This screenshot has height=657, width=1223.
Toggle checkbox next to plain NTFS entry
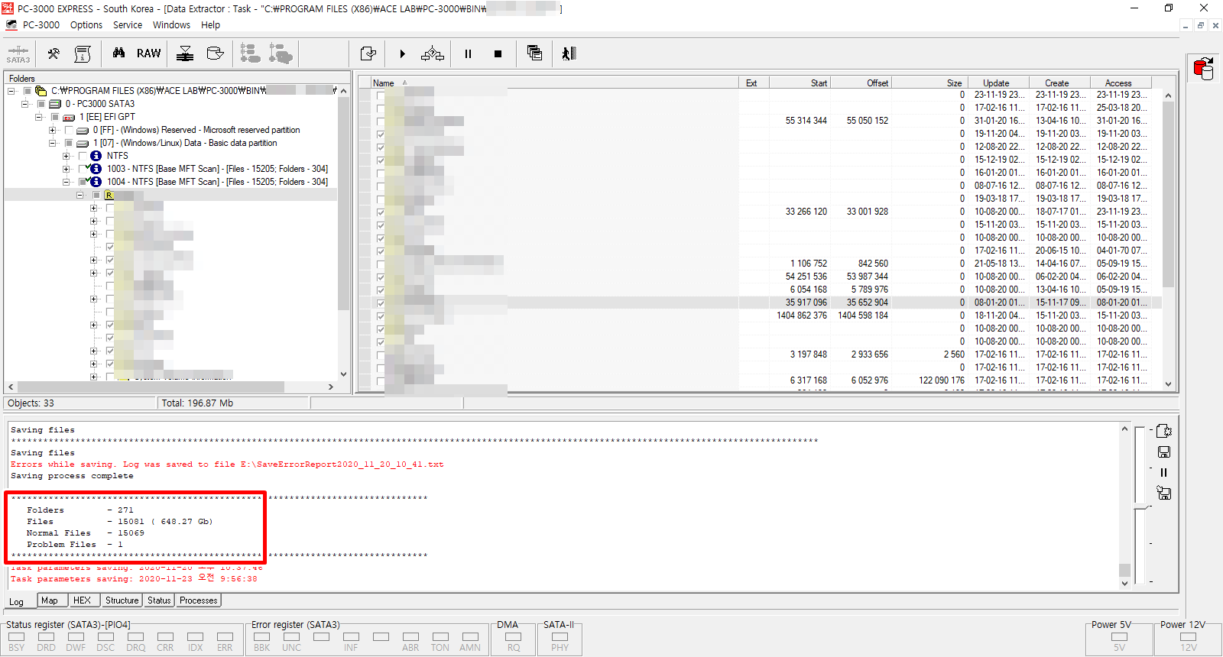tap(83, 156)
